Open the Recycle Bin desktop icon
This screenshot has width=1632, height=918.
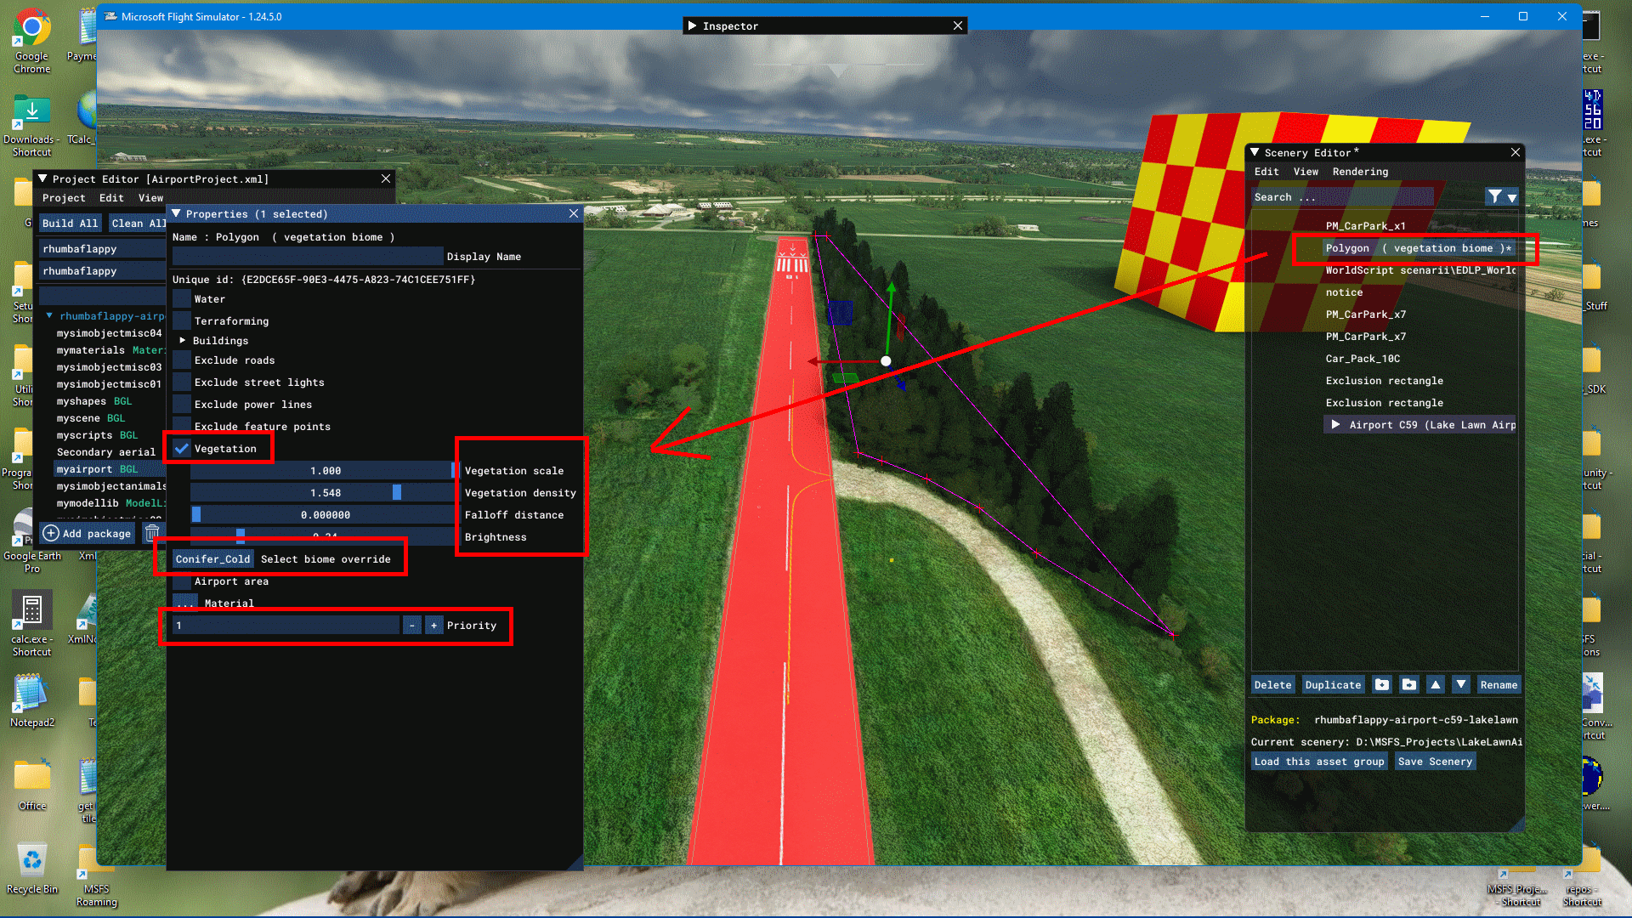tap(31, 869)
